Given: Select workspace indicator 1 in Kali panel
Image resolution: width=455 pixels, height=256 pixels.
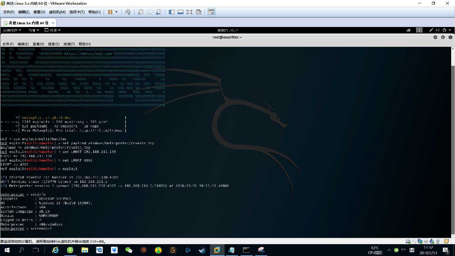Looking at the screenshot, I should pyautogui.click(x=419, y=30).
